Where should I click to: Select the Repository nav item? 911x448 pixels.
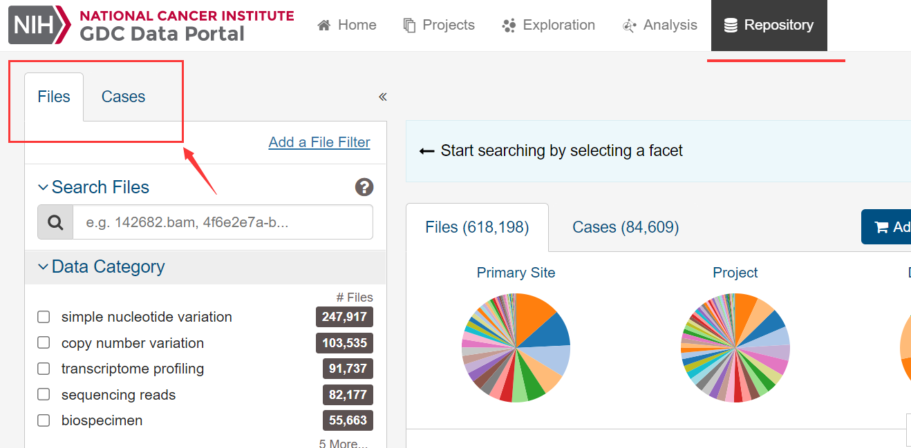[769, 26]
